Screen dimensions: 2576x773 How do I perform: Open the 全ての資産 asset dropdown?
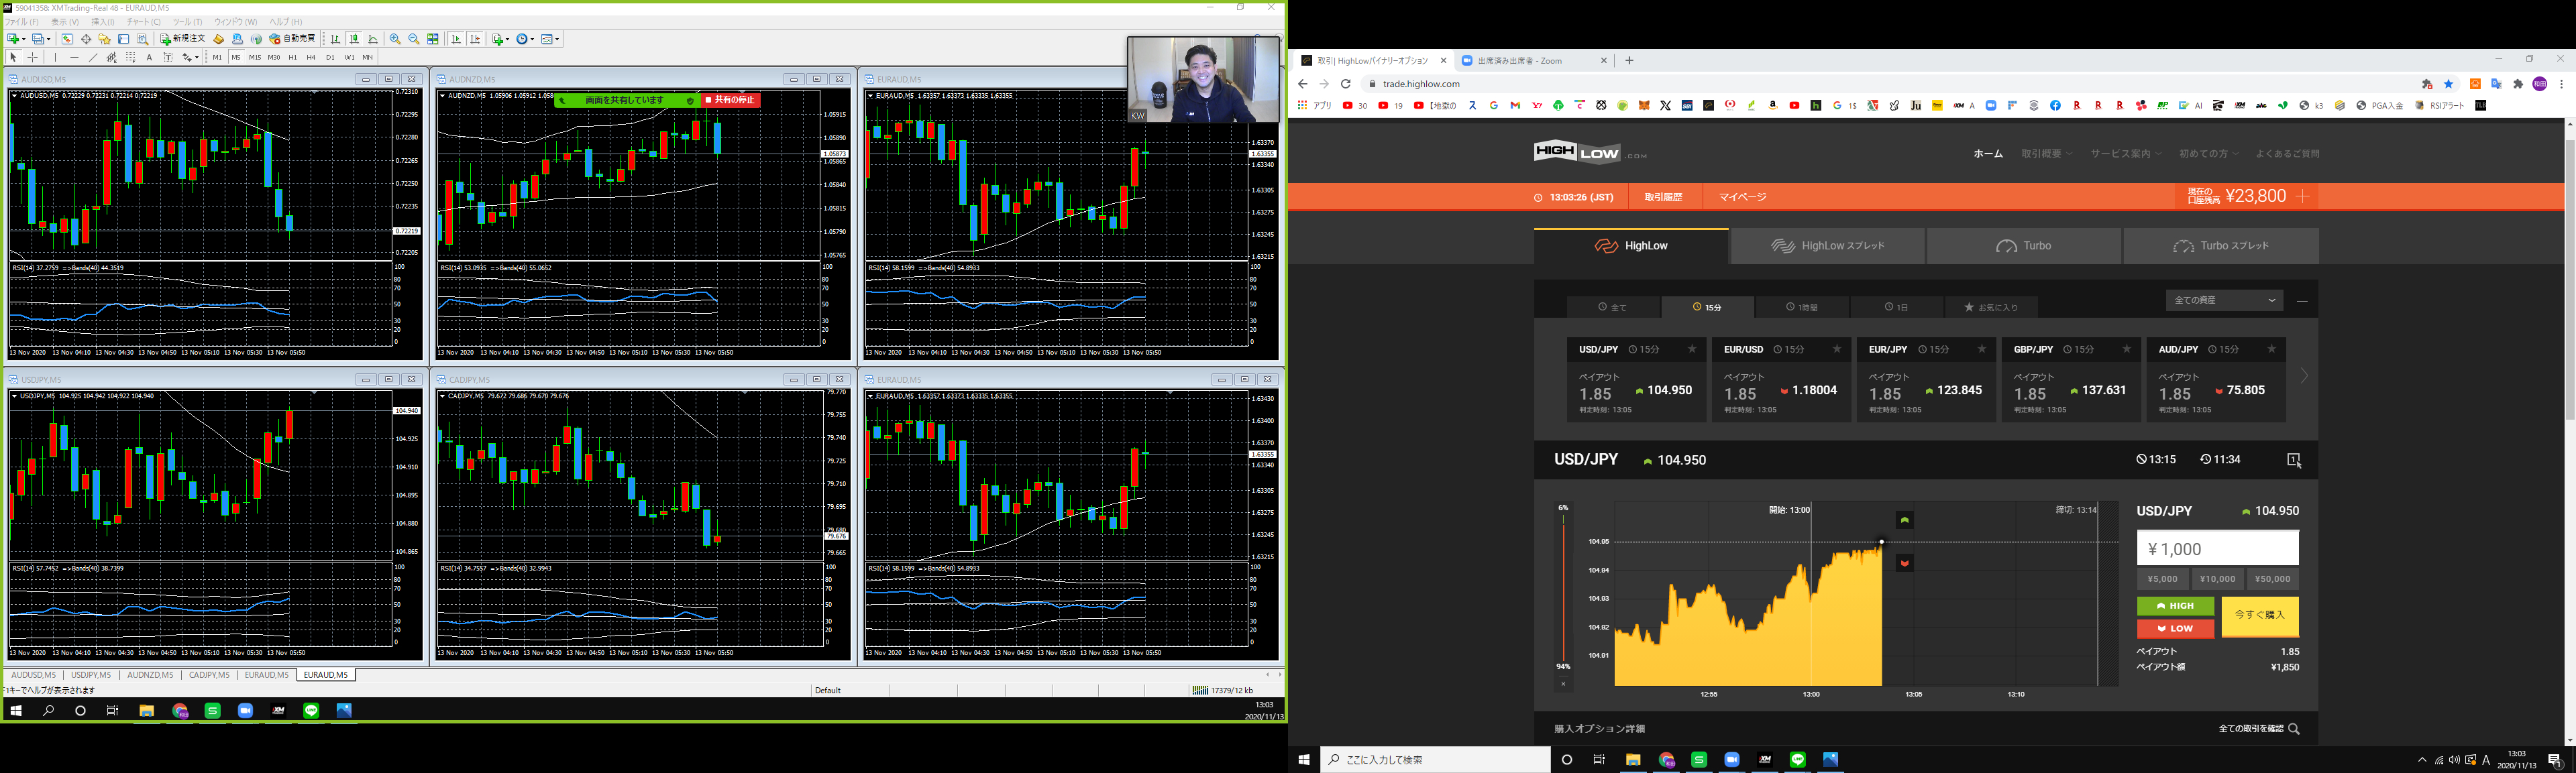coord(2224,300)
